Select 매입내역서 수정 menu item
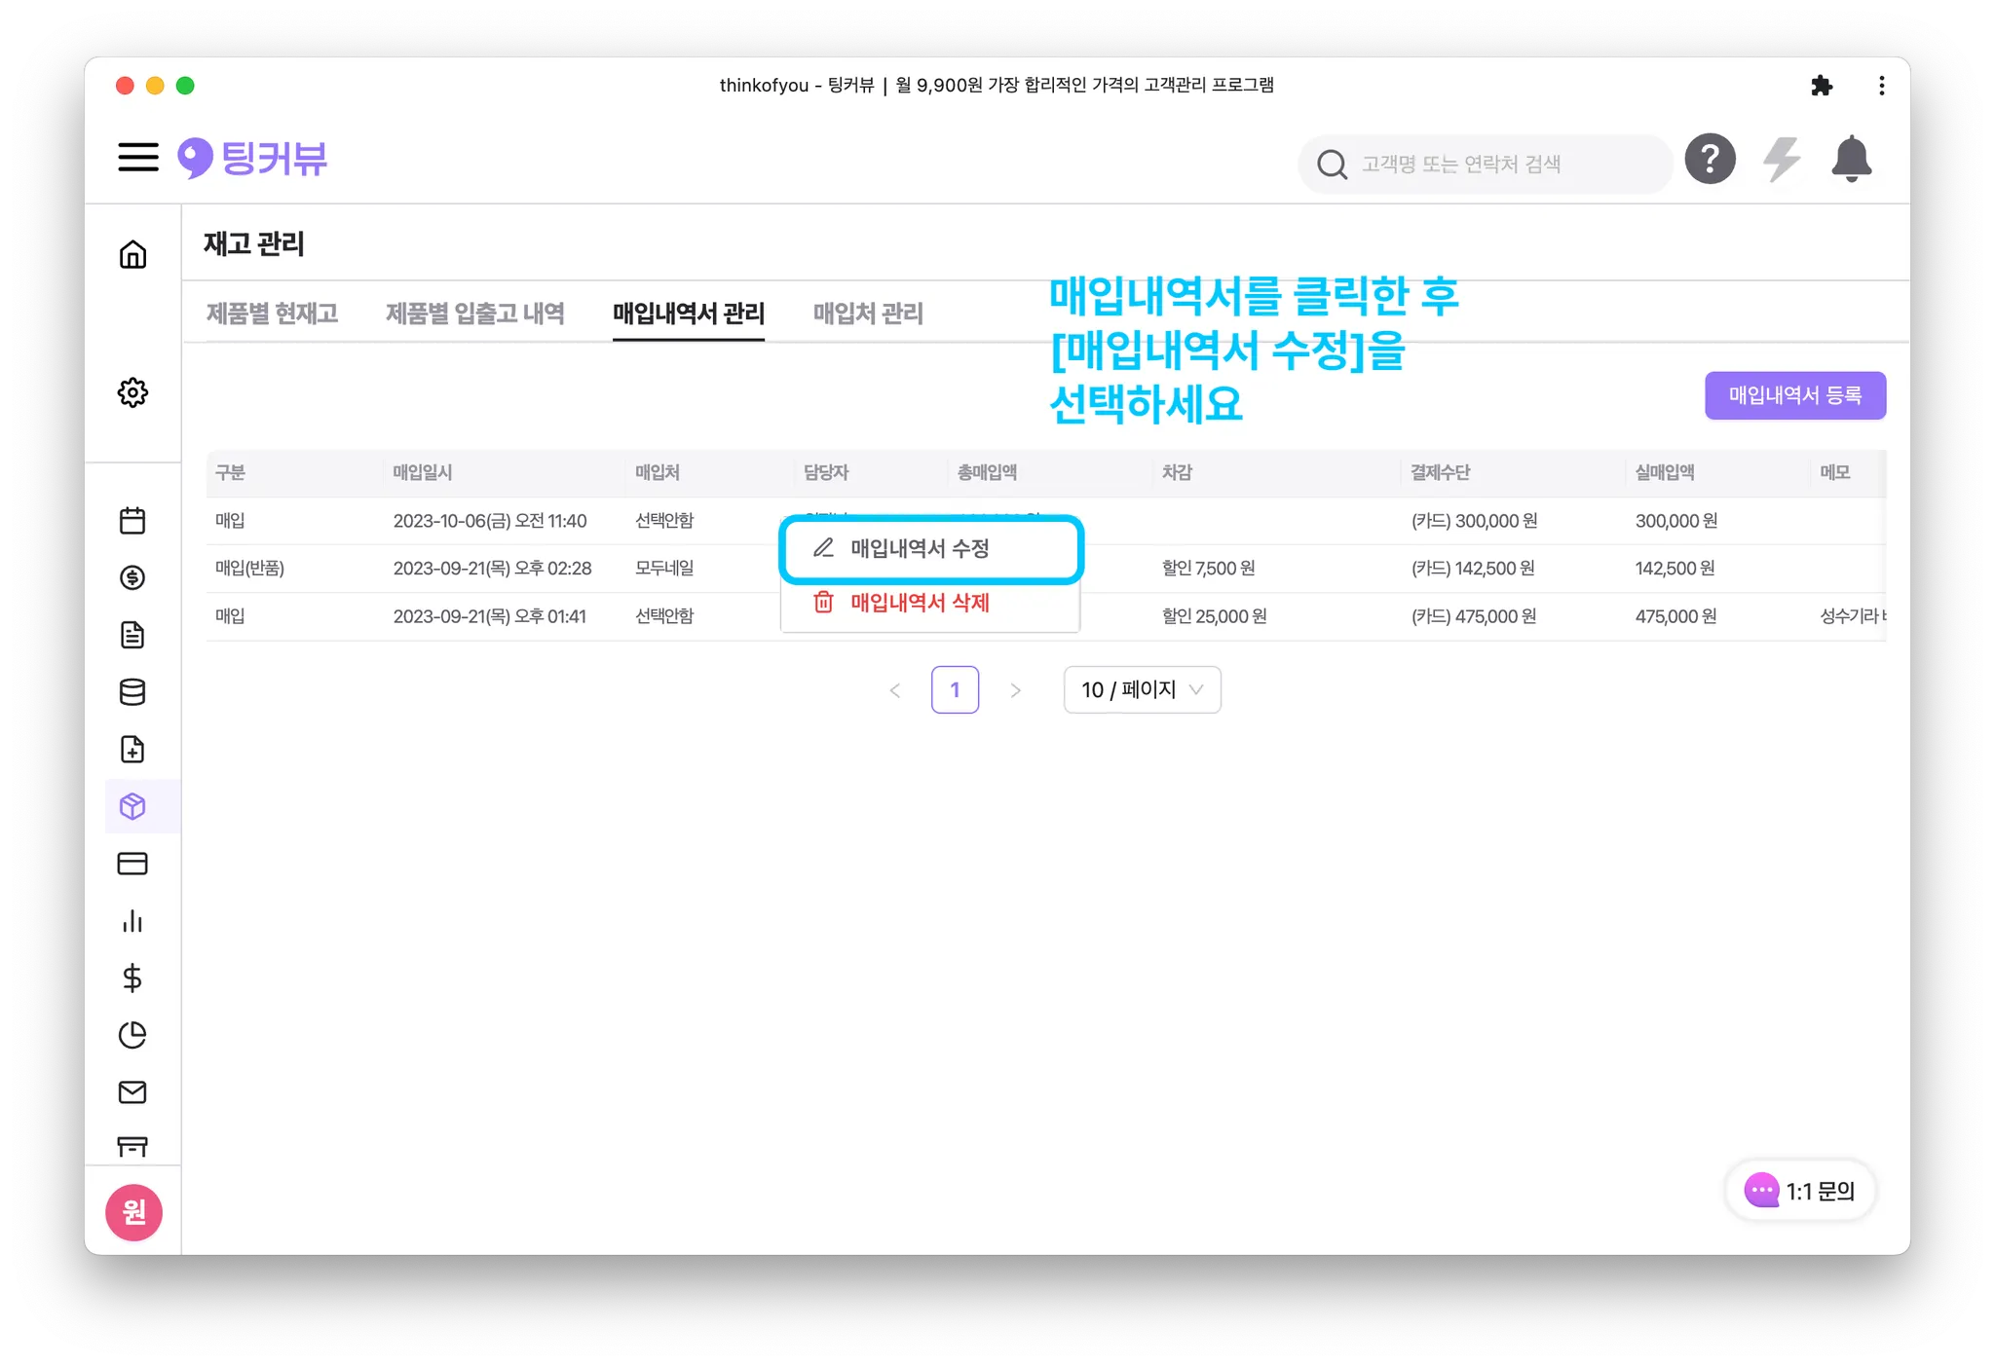This screenshot has height=1366, width=1995. pyautogui.click(x=920, y=549)
